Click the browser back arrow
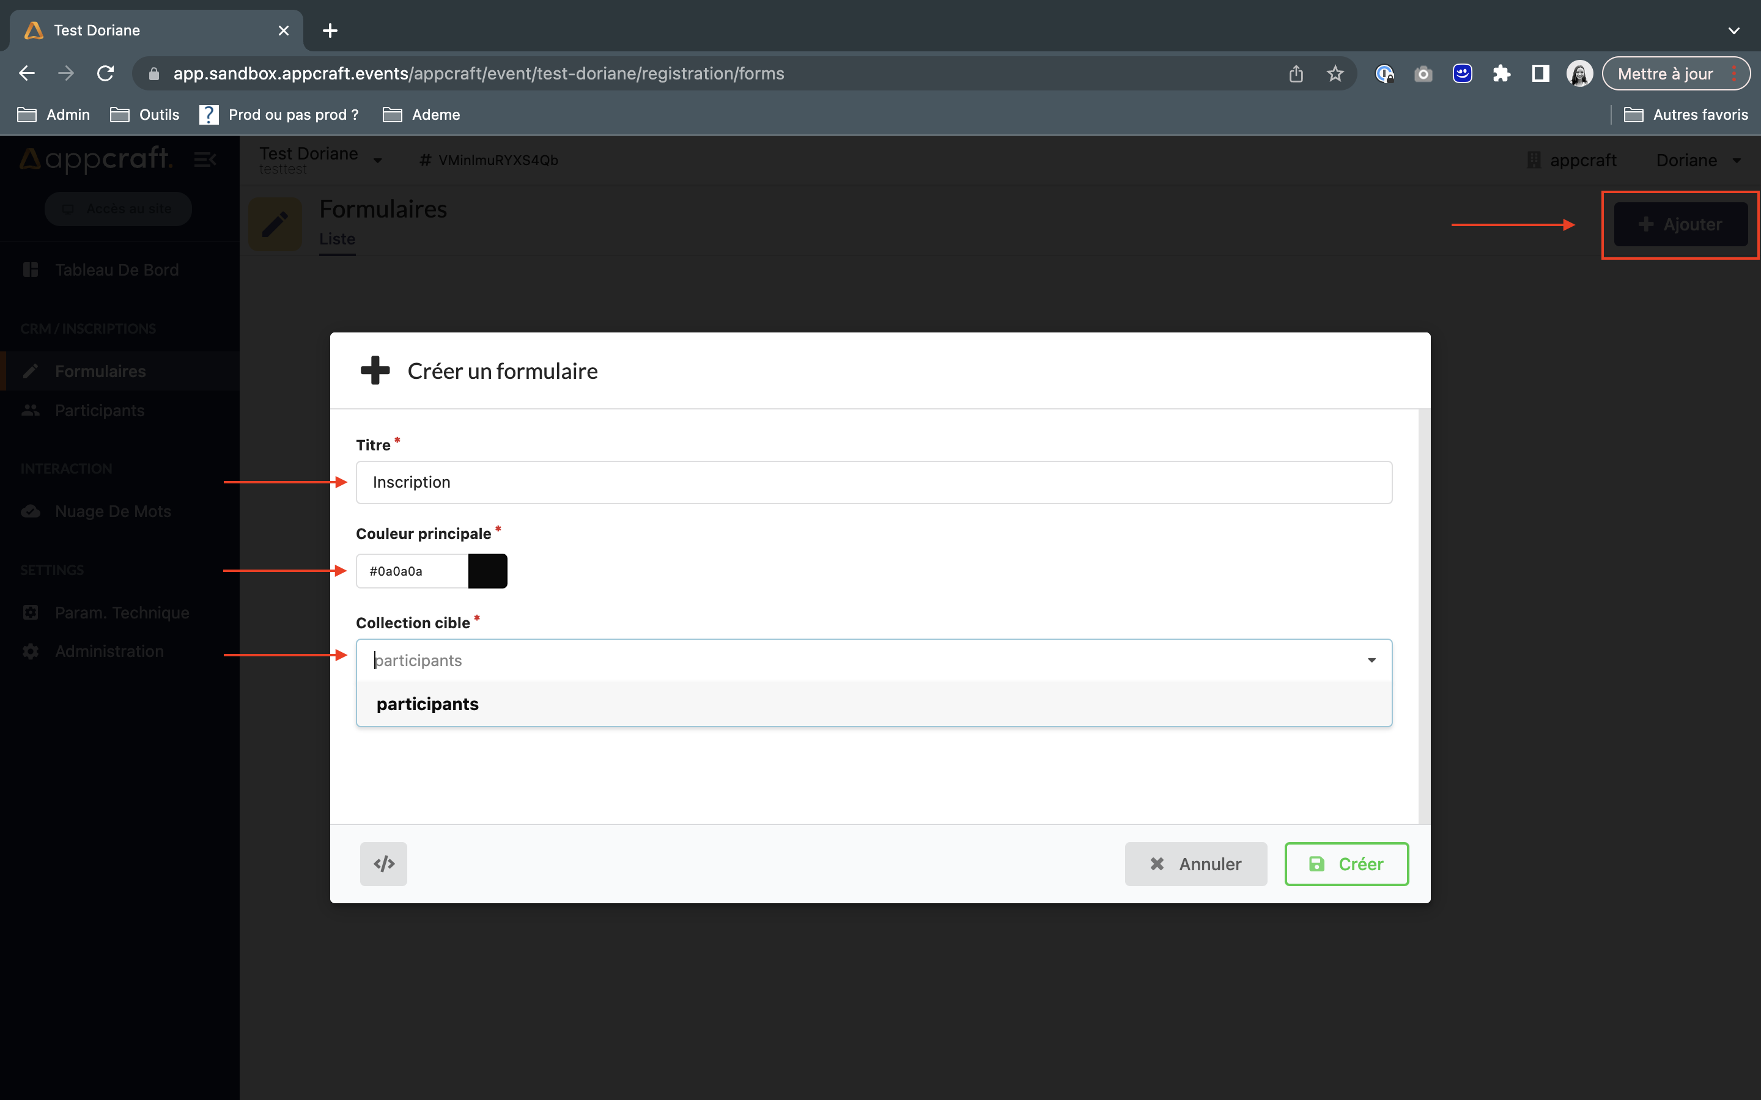This screenshot has width=1761, height=1100. pos(27,73)
